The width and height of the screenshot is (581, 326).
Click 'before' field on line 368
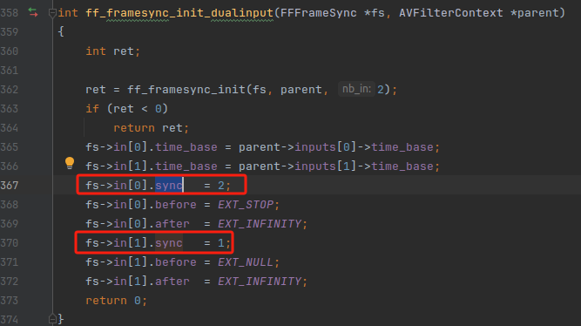[176, 205]
